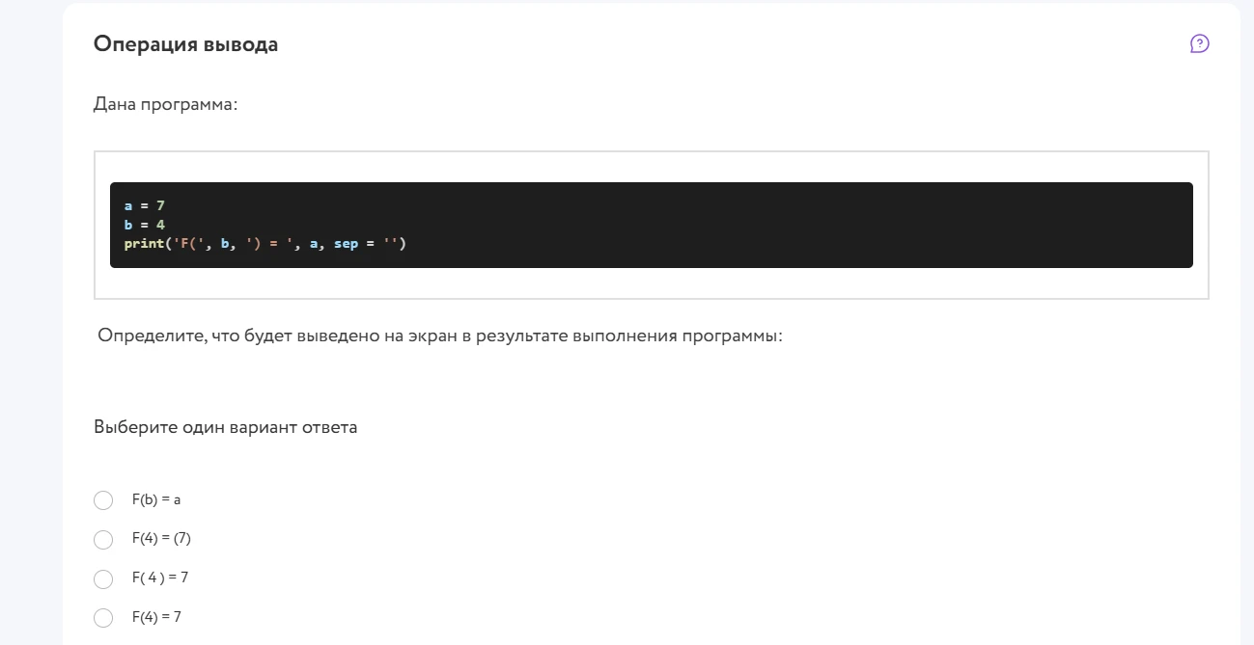Select radio option F(4) = (7)
This screenshot has height=645, width=1254.
pos(103,540)
